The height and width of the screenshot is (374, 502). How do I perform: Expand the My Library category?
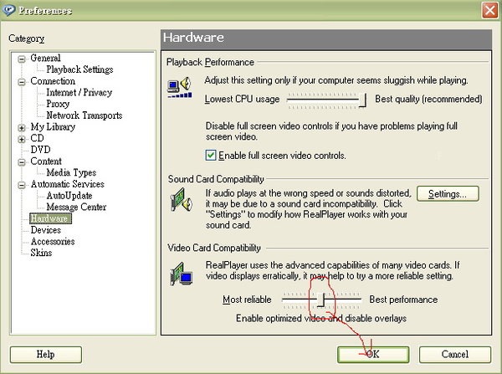point(22,128)
